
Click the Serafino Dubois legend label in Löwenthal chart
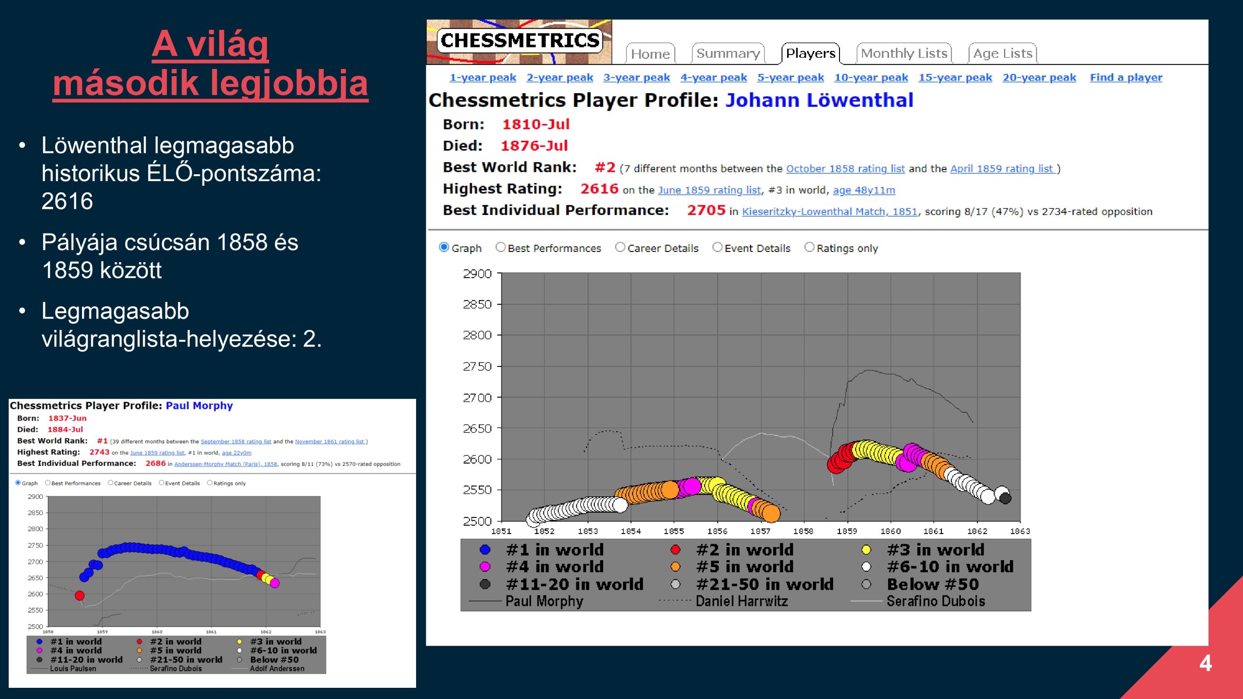936,601
